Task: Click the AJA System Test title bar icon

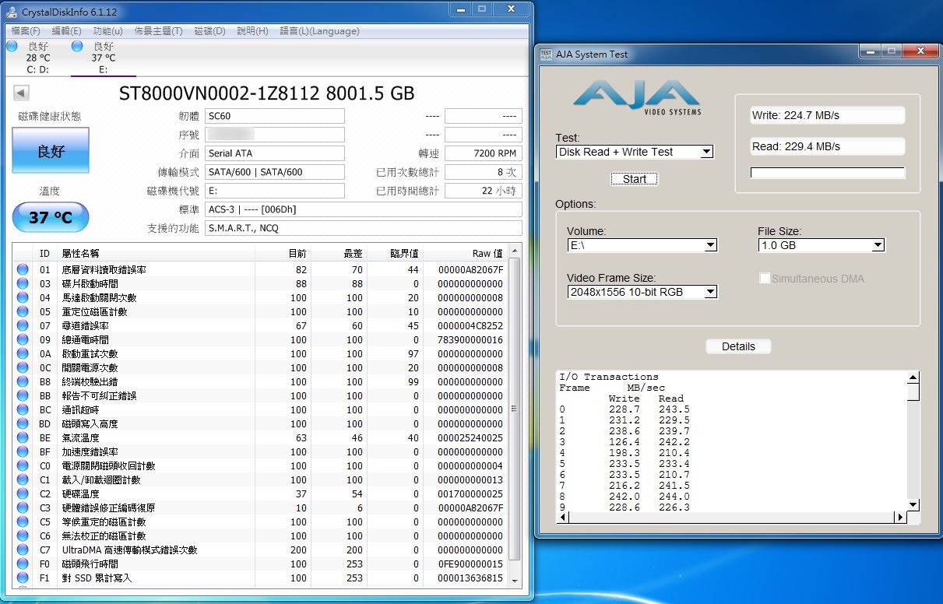Action: point(546,54)
